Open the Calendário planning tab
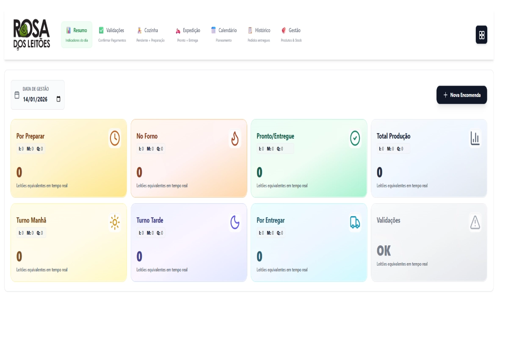The width and height of the screenshot is (508, 339). pyautogui.click(x=224, y=35)
